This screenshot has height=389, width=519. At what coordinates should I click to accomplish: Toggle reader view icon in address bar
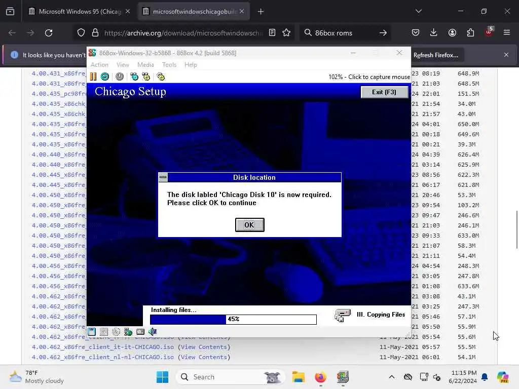[x=272, y=33]
